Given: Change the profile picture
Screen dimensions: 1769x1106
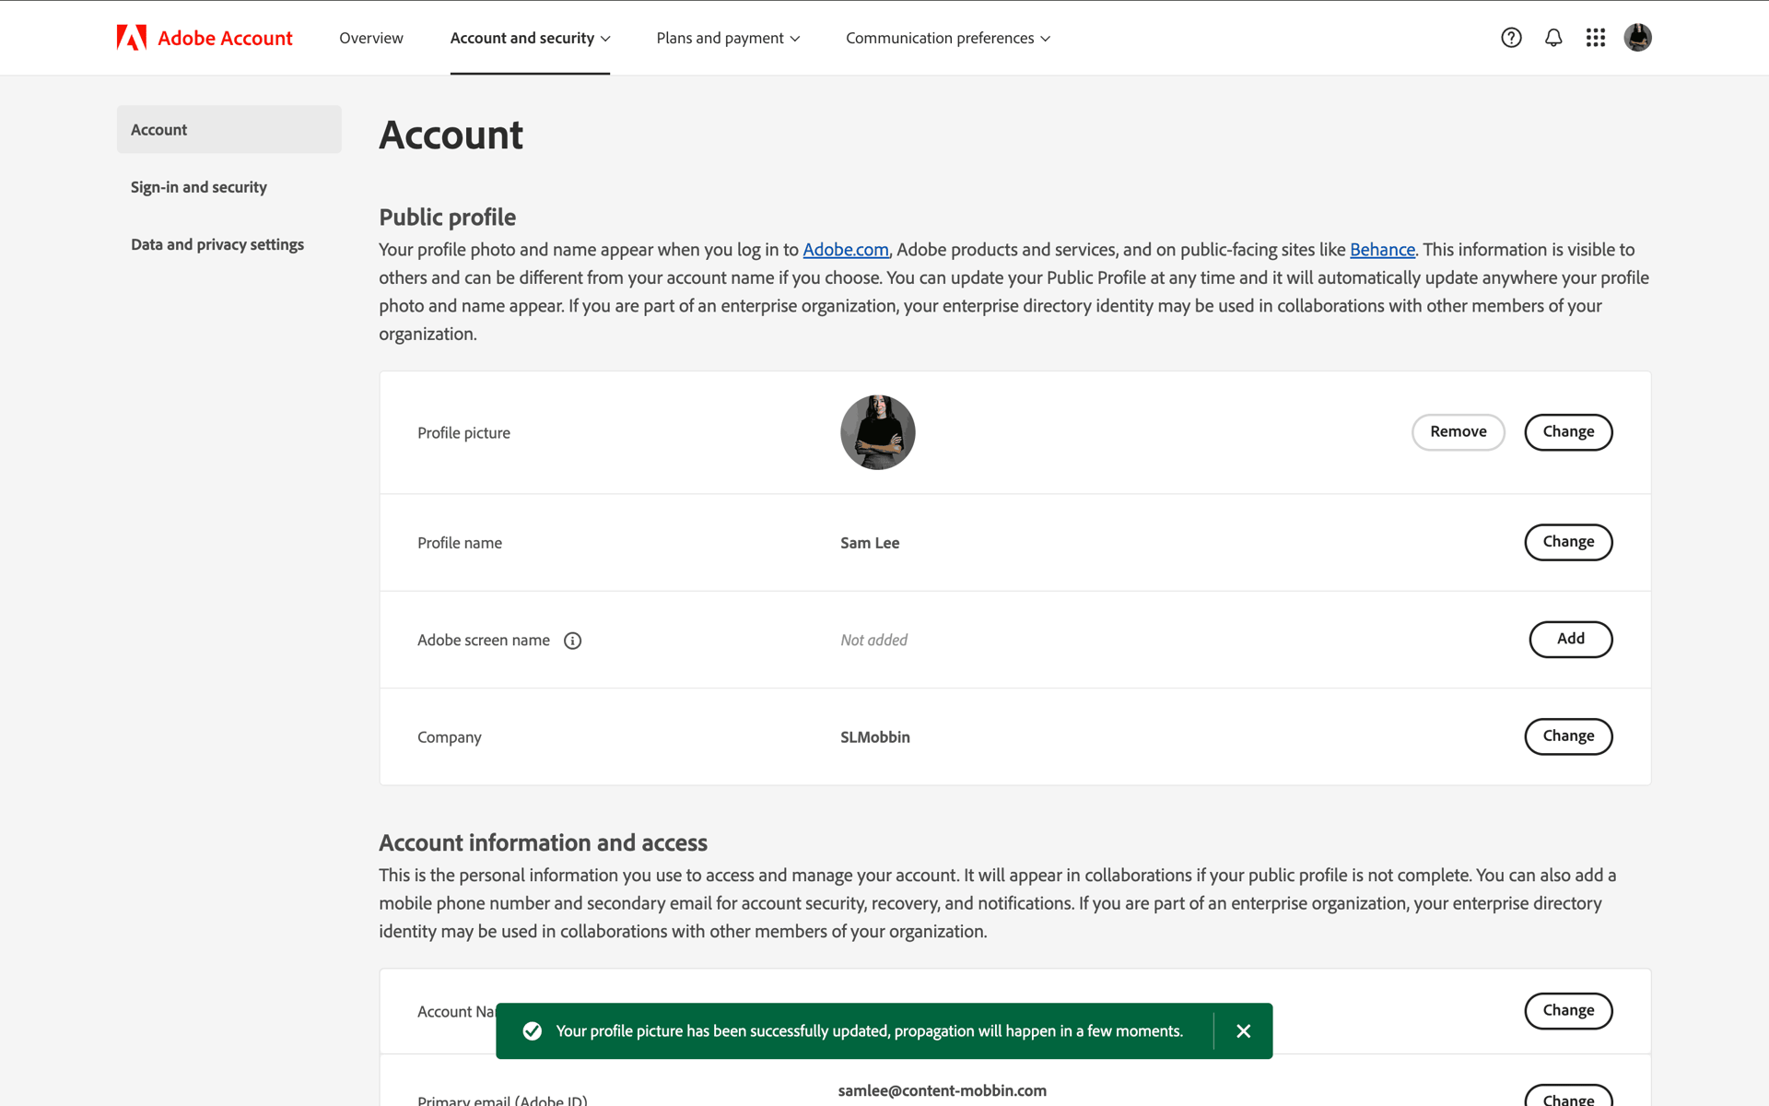Looking at the screenshot, I should pyautogui.click(x=1568, y=432).
